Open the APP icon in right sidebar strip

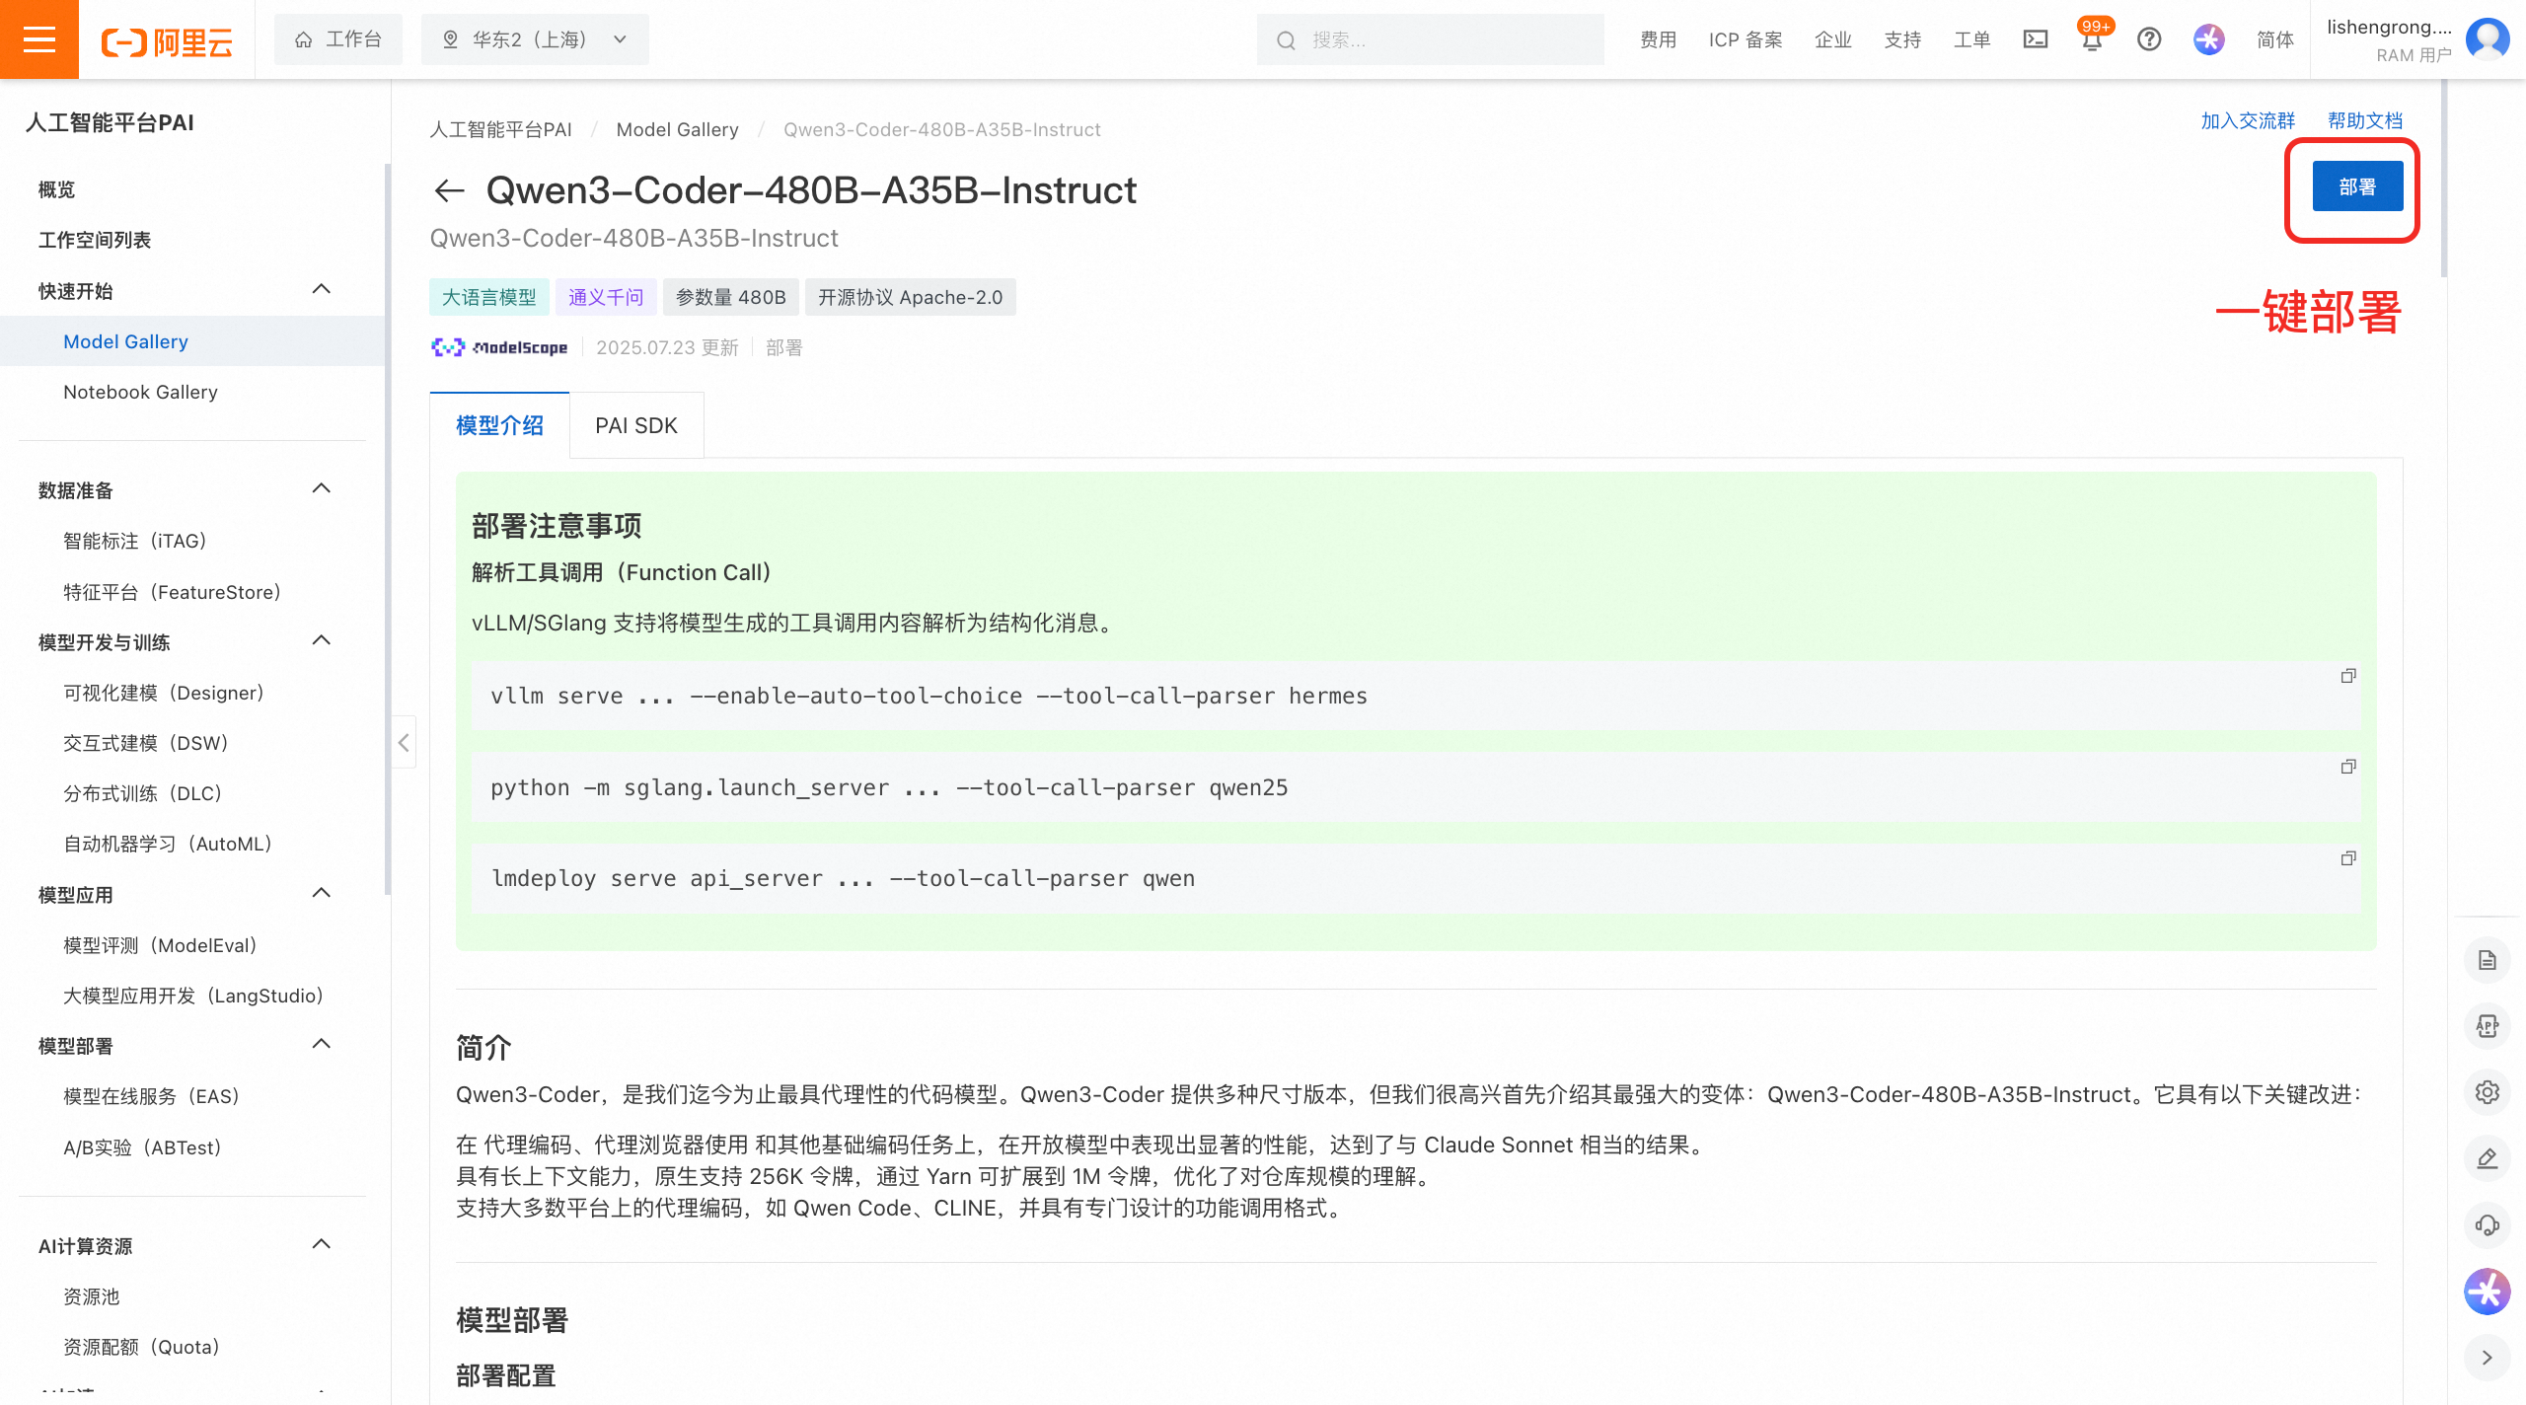pos(2488,1026)
